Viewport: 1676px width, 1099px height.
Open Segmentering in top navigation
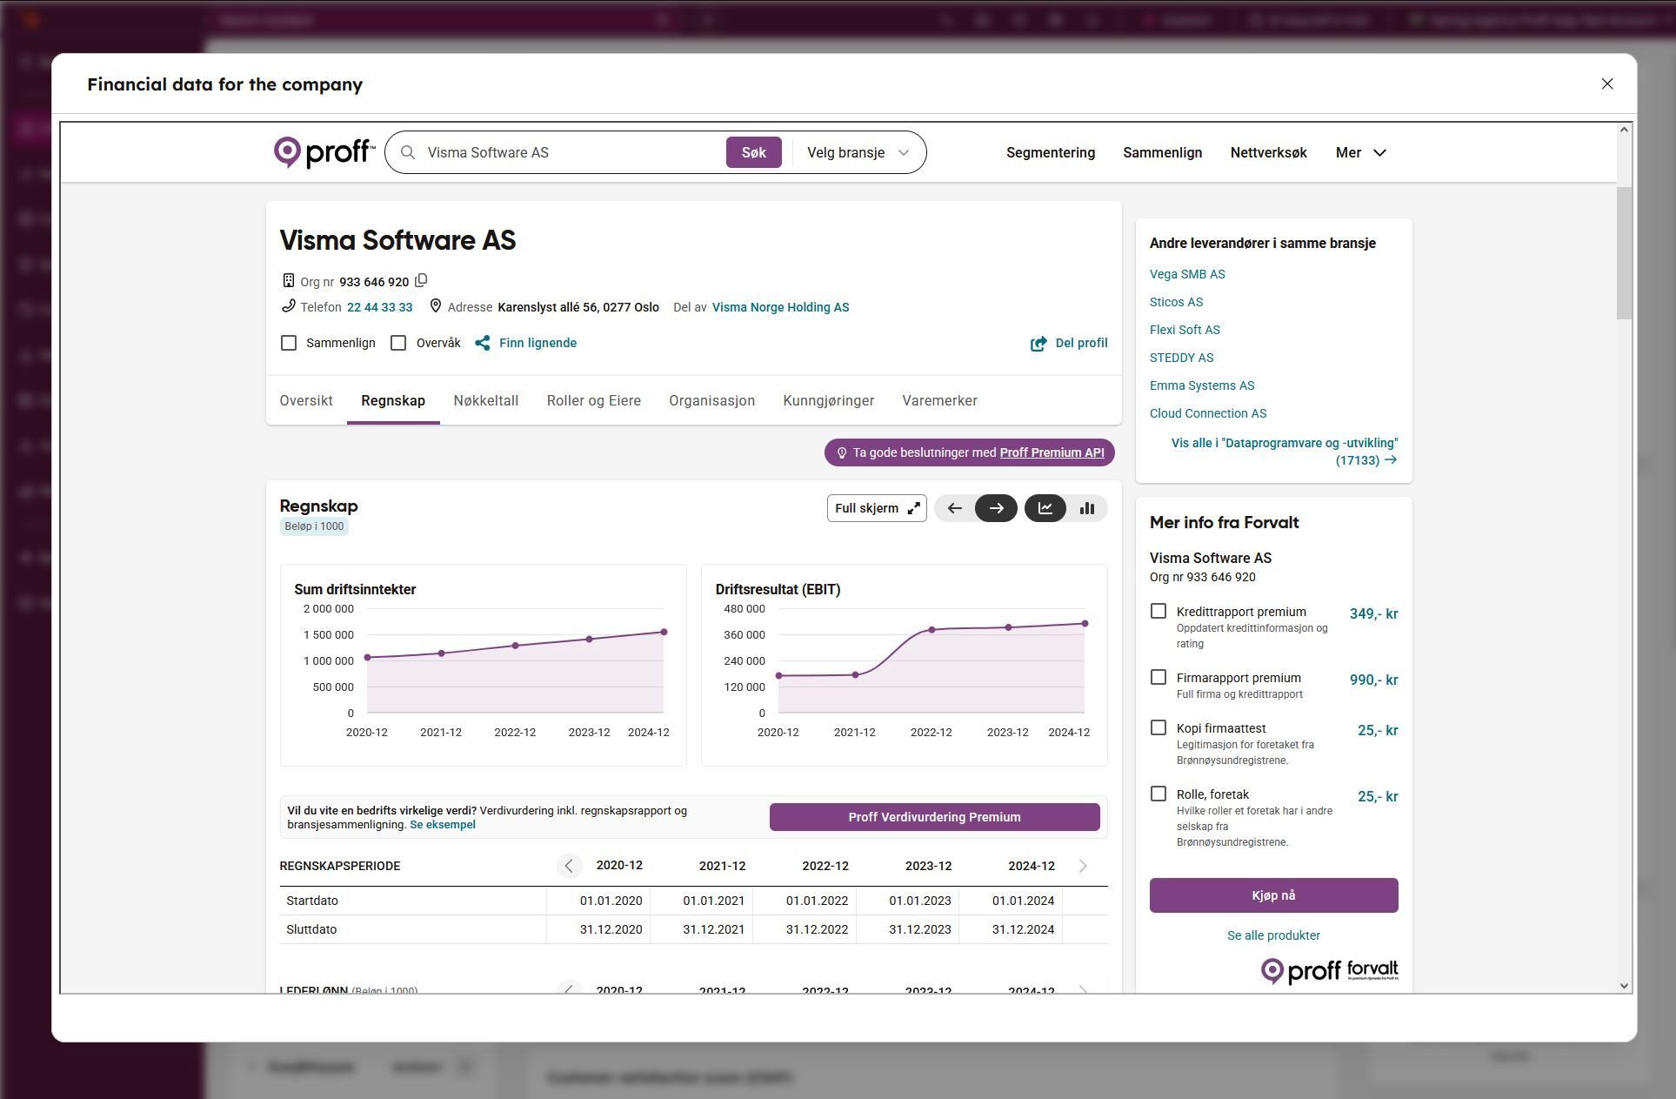coord(1051,152)
